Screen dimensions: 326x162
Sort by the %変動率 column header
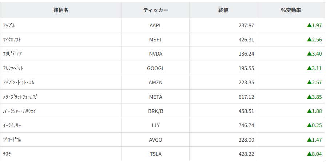coord(291,10)
